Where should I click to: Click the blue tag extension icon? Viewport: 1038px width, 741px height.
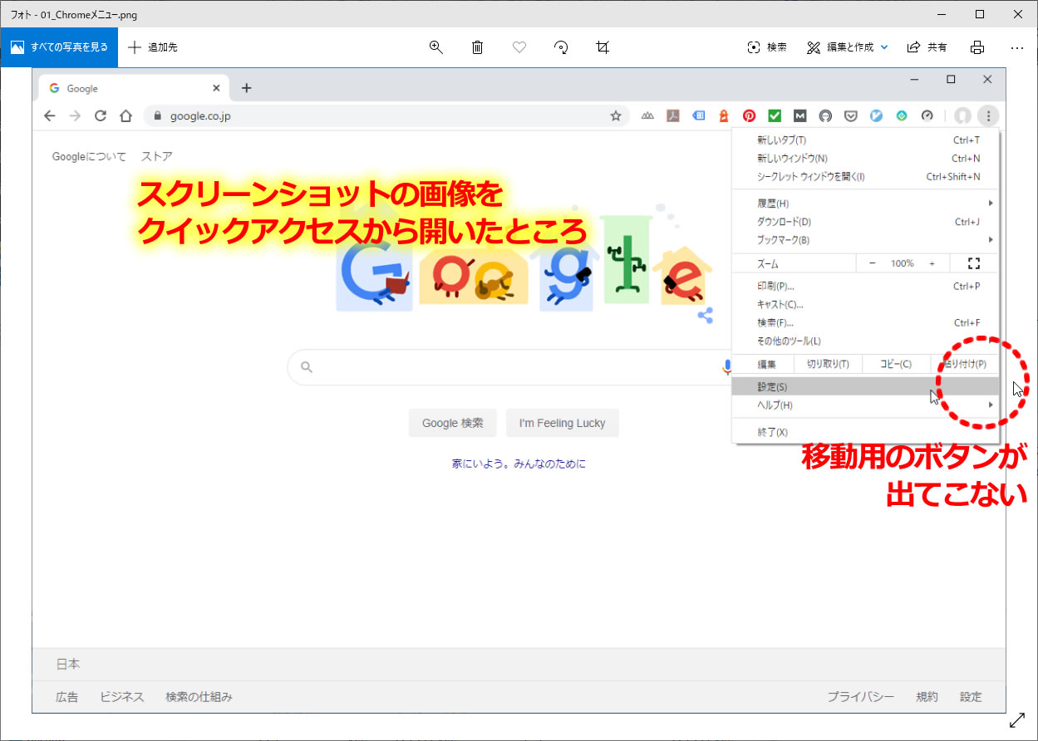(x=698, y=116)
